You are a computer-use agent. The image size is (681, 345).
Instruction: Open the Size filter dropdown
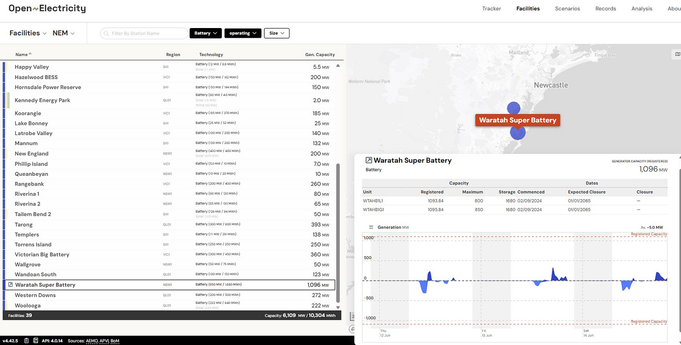click(x=277, y=33)
